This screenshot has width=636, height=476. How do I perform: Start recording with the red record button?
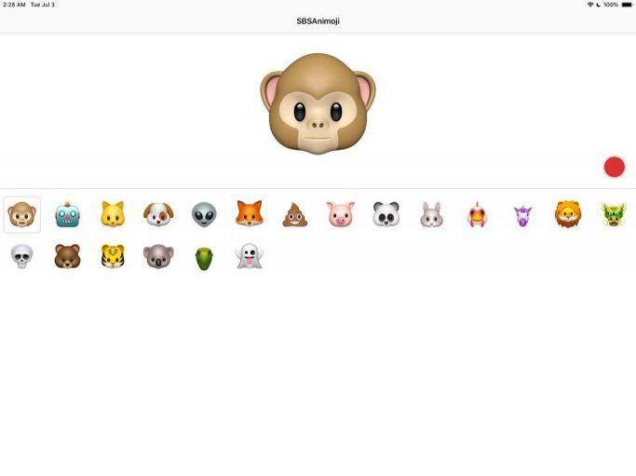coord(614,167)
